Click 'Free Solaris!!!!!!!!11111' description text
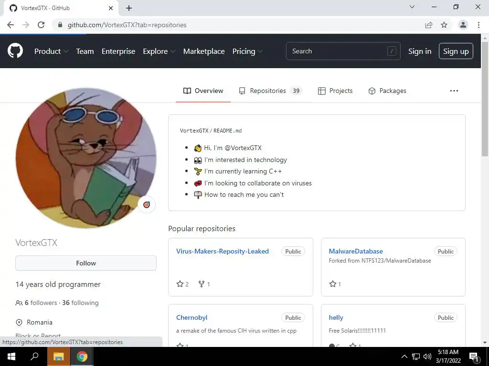 point(357,331)
